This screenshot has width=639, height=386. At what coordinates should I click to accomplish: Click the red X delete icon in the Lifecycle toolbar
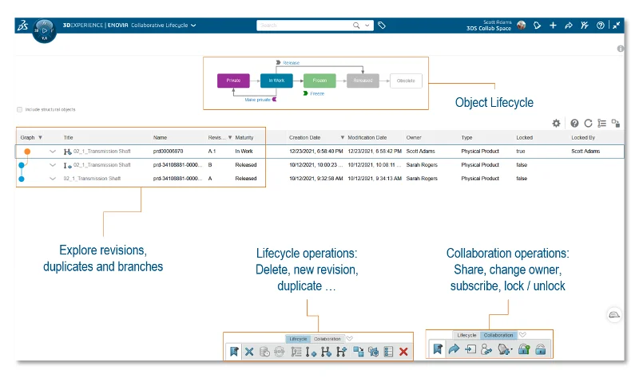tap(403, 352)
